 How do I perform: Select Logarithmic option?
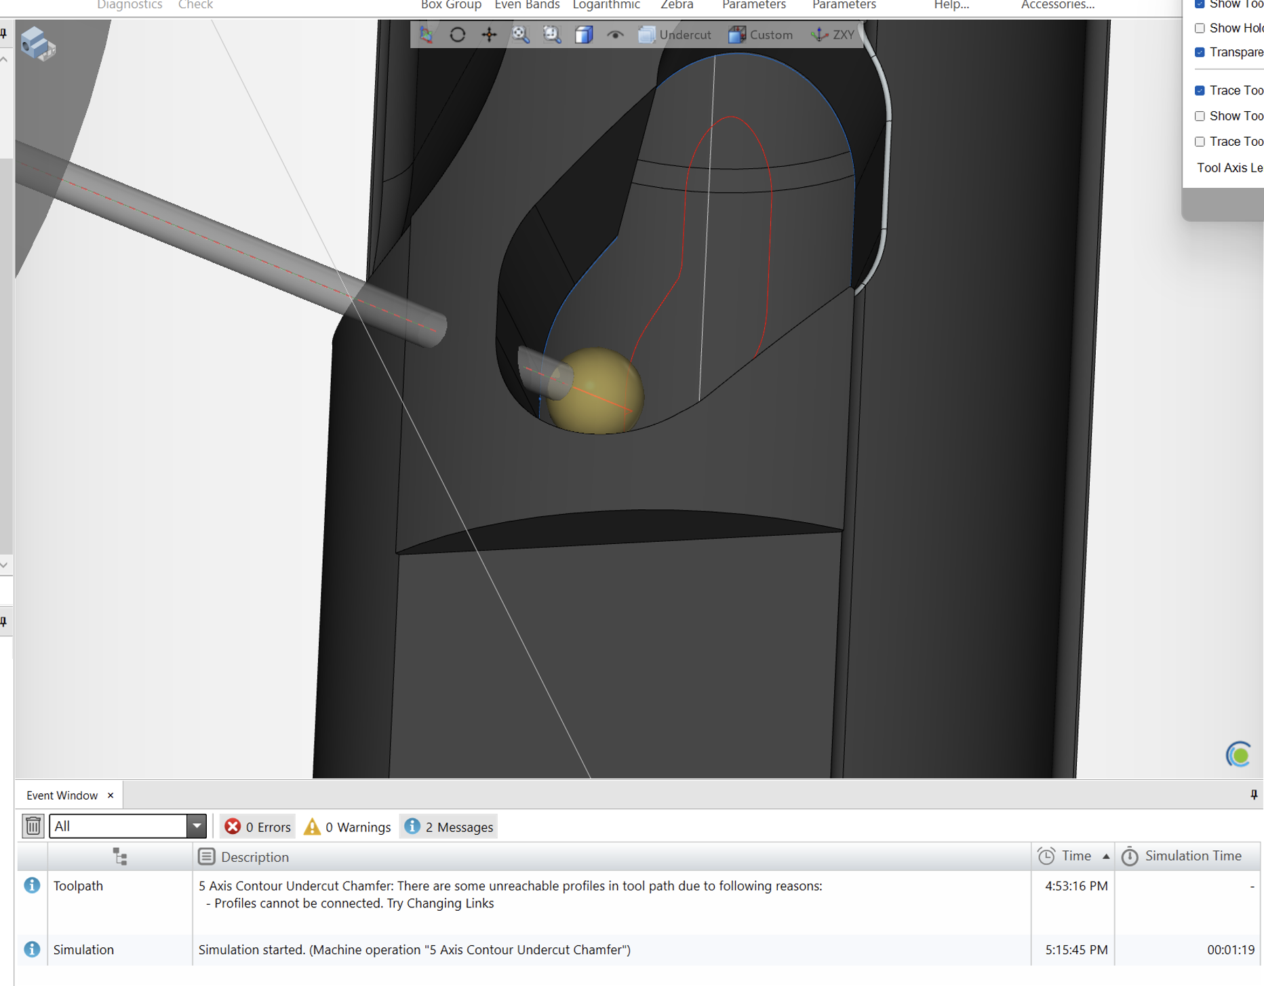[606, 5]
